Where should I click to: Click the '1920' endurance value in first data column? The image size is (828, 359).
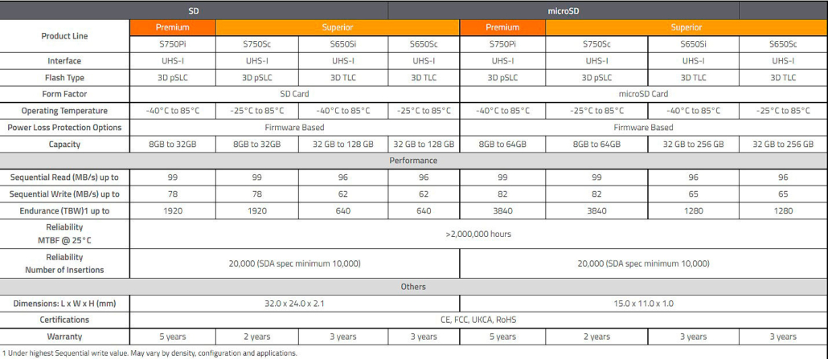tap(173, 210)
